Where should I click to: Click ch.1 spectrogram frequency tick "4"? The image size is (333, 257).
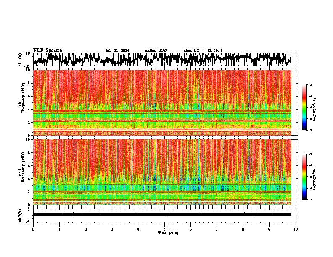point(29,110)
